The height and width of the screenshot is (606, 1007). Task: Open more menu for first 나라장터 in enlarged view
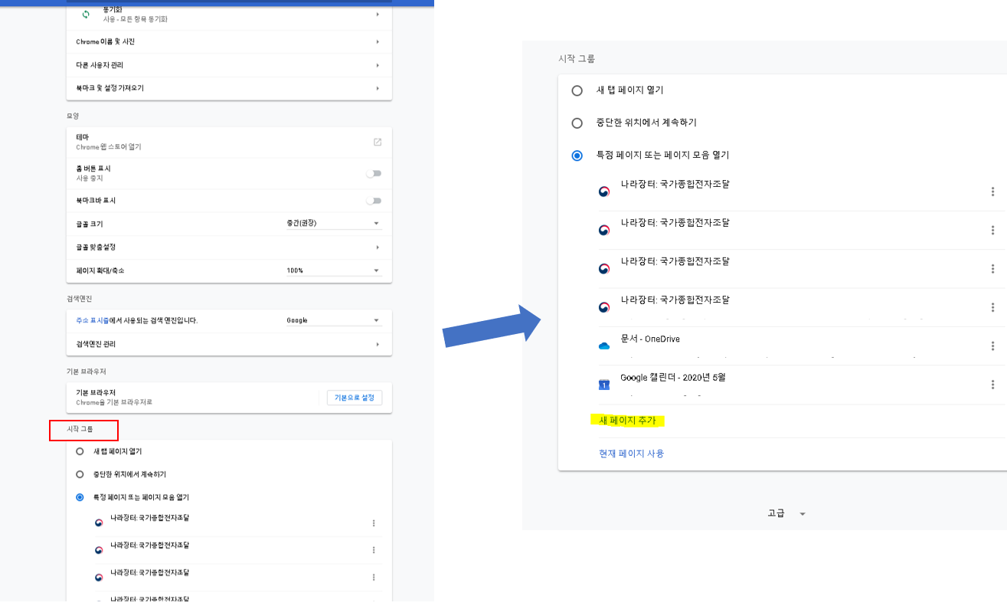point(992,192)
